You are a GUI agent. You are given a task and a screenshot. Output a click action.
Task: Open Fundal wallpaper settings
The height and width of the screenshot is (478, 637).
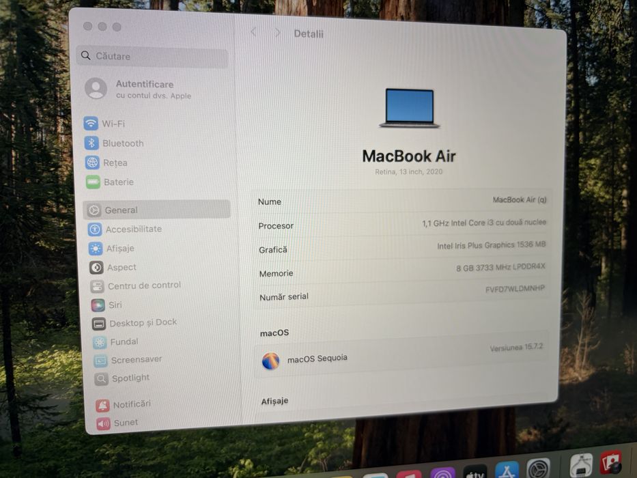click(115, 342)
